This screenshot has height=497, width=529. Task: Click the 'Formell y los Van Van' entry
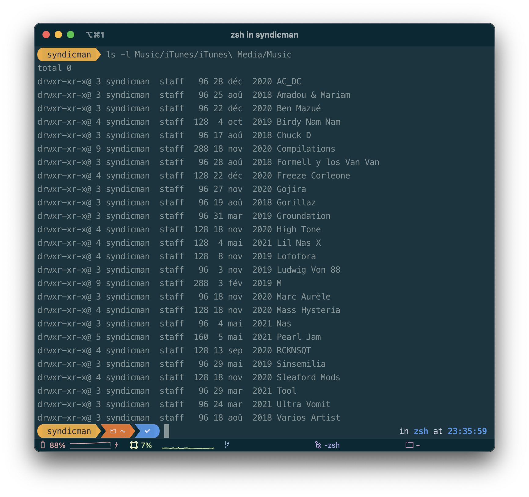pyautogui.click(x=328, y=162)
